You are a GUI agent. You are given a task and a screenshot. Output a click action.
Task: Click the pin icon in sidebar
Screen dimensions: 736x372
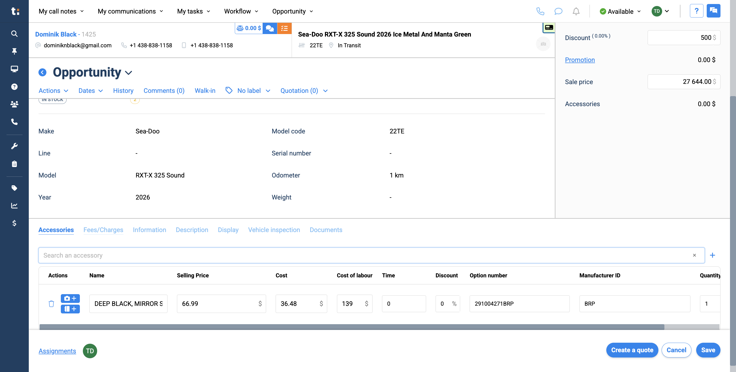[x=14, y=51]
